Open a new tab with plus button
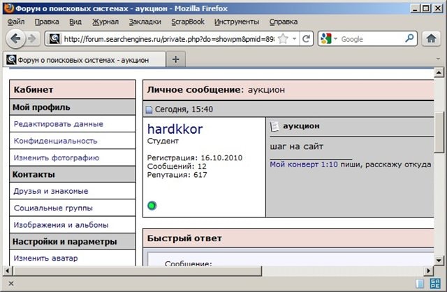The width and height of the screenshot is (447, 292). [175, 59]
